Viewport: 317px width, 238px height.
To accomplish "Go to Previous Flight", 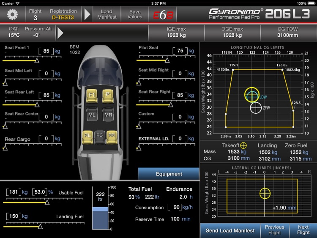I will 275,230.
